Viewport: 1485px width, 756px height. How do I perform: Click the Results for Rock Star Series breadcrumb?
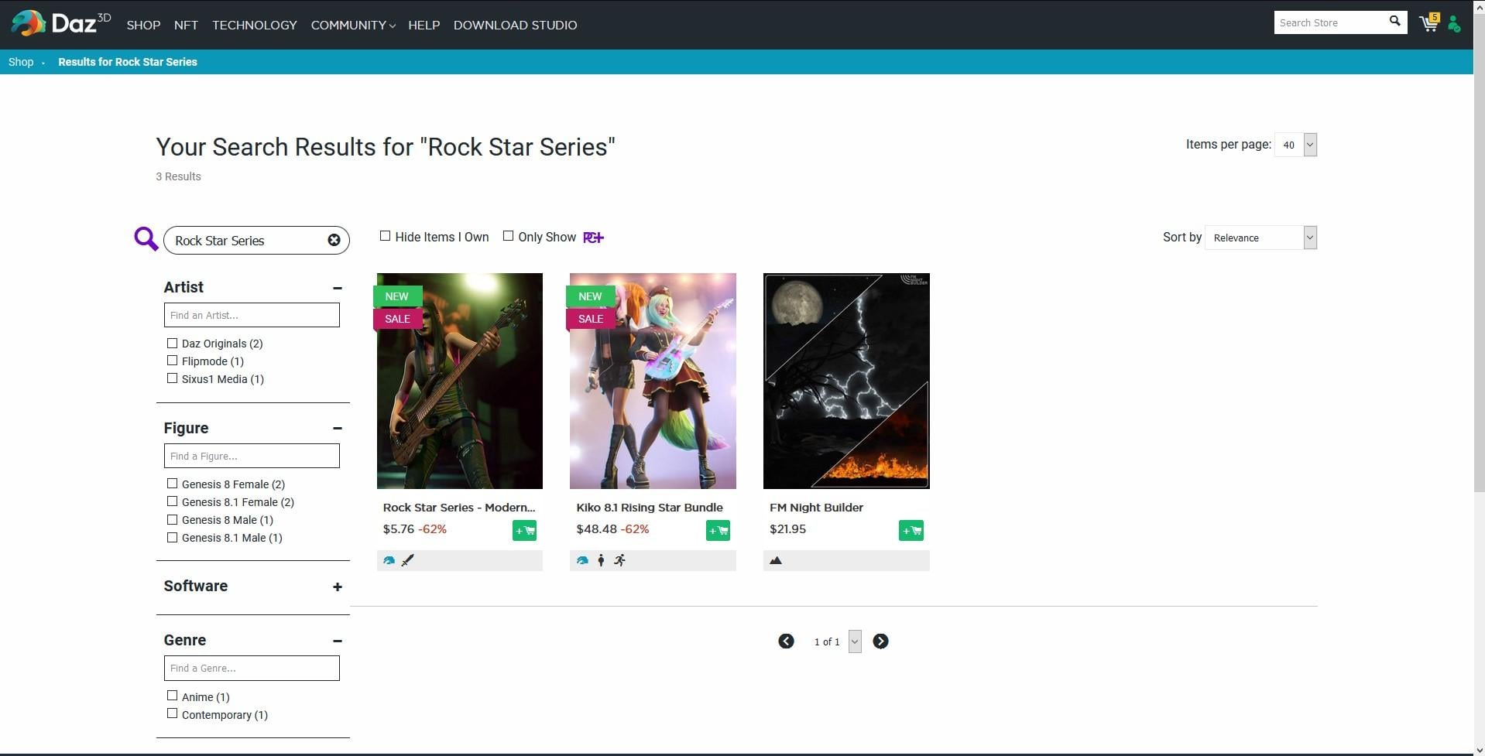(x=128, y=62)
